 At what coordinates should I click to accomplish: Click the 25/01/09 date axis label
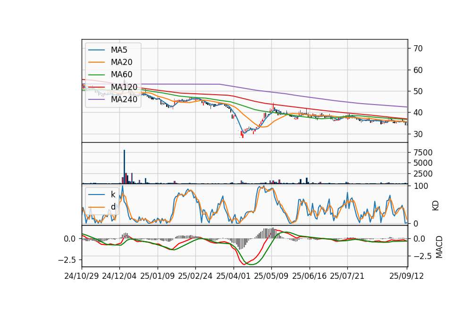pos(158,276)
